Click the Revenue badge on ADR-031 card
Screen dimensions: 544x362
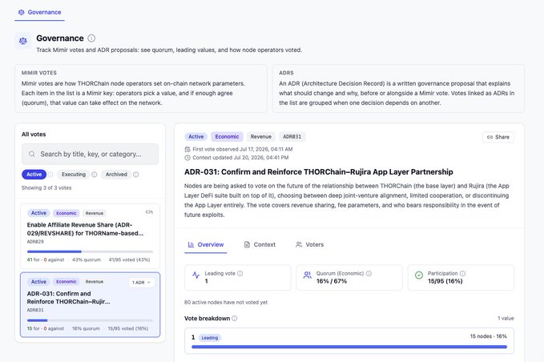(95, 282)
